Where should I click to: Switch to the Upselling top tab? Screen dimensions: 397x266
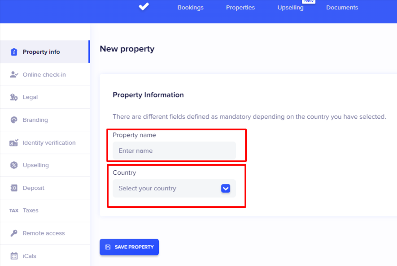pyautogui.click(x=290, y=8)
